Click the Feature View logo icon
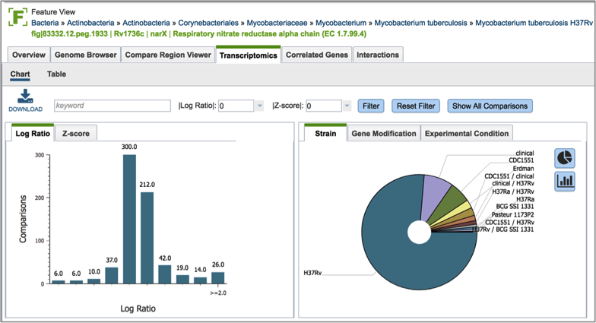 coord(18,17)
